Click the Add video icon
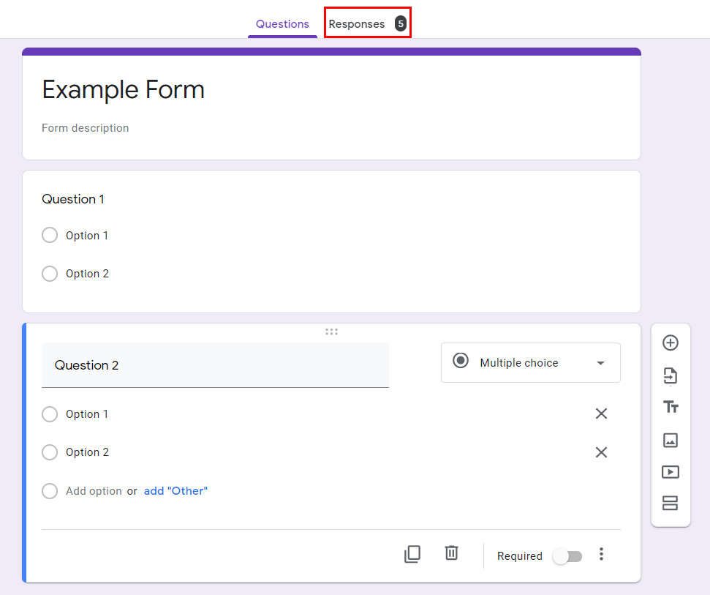710x595 pixels. (x=671, y=472)
